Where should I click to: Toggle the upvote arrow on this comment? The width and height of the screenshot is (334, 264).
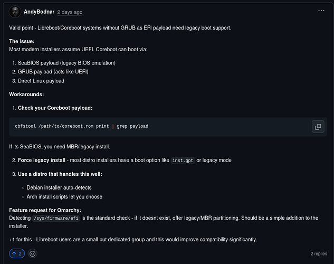coord(17,253)
